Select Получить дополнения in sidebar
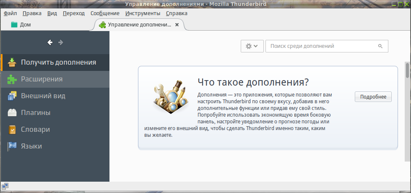411x193 pixels. 55,63
